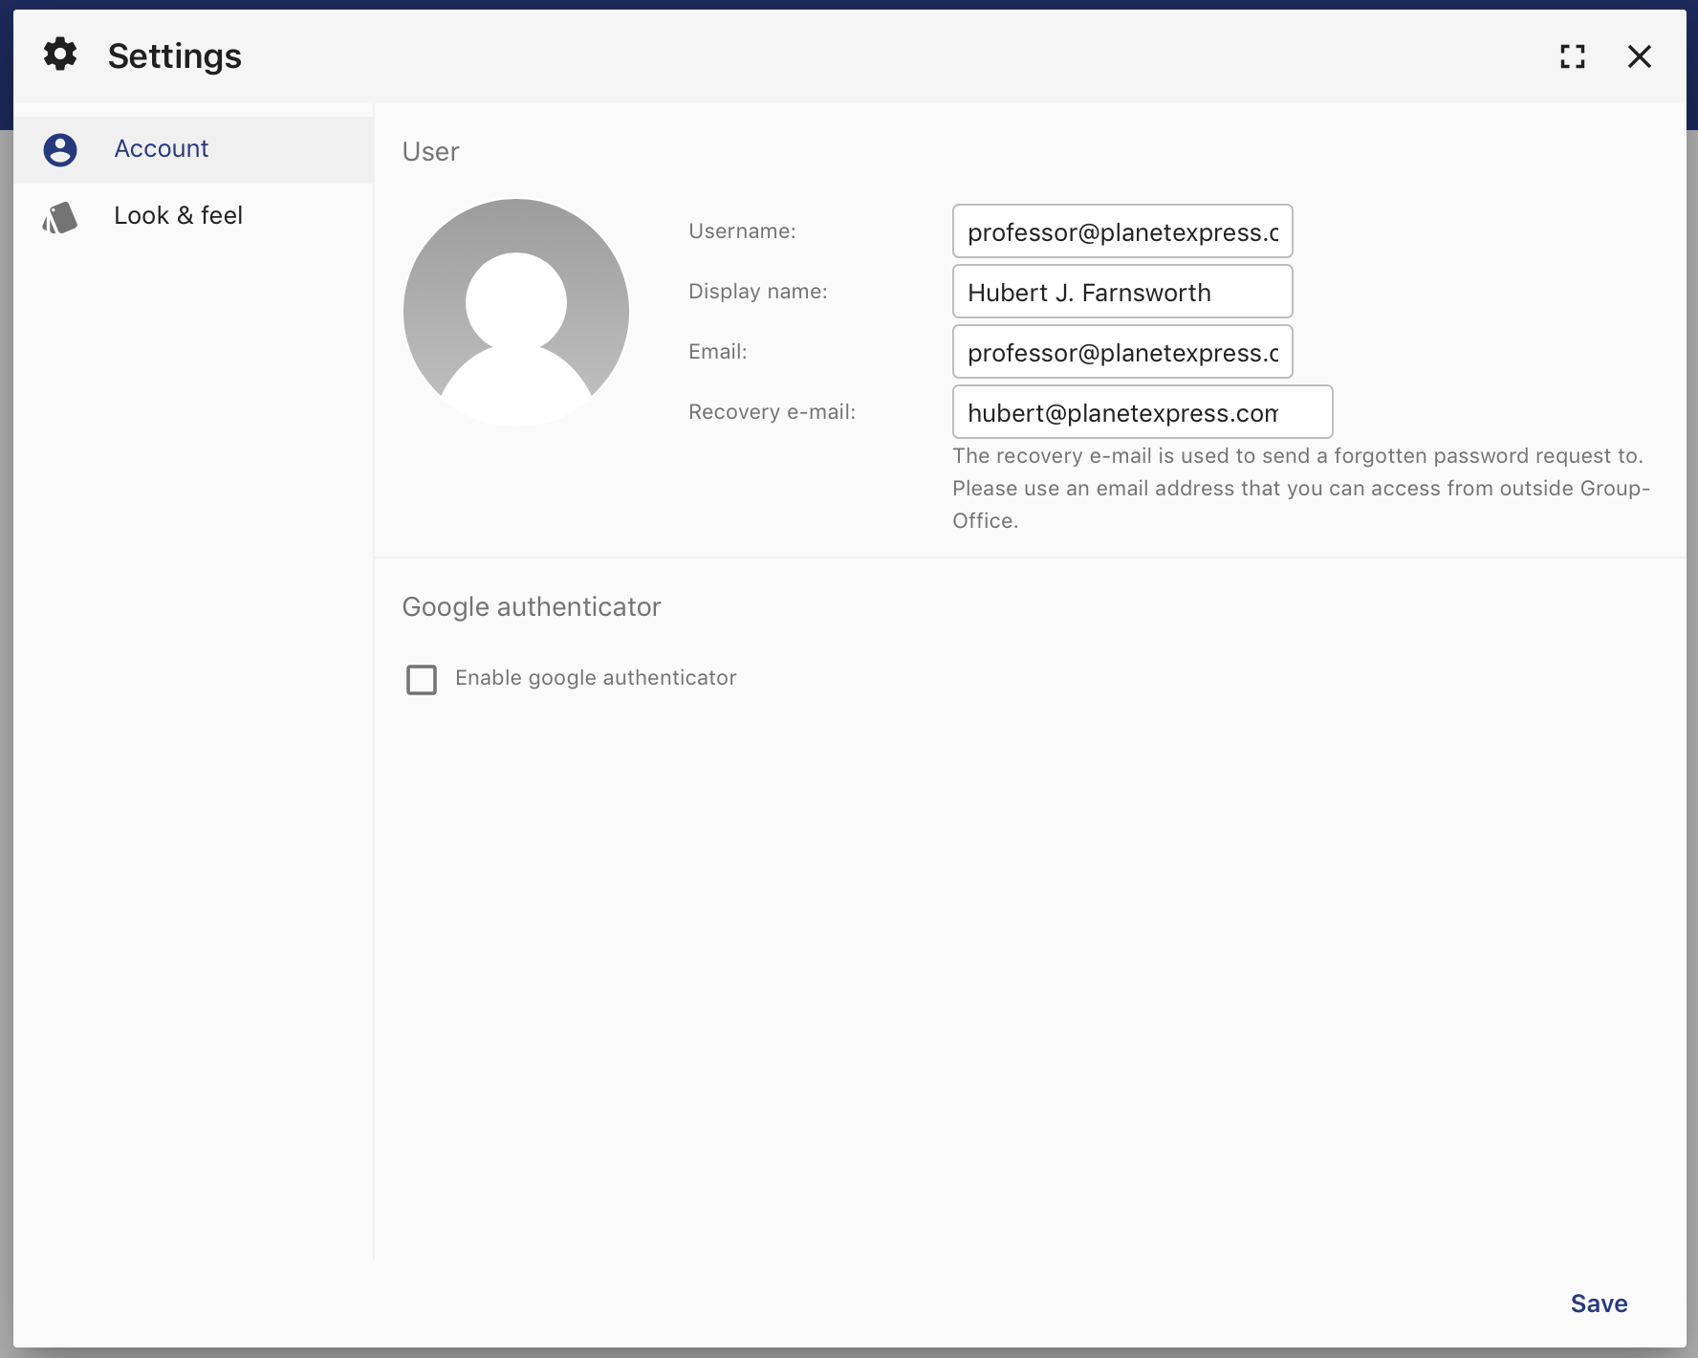The image size is (1698, 1358).
Task: Change the user avatar picture
Action: pyautogui.click(x=516, y=312)
